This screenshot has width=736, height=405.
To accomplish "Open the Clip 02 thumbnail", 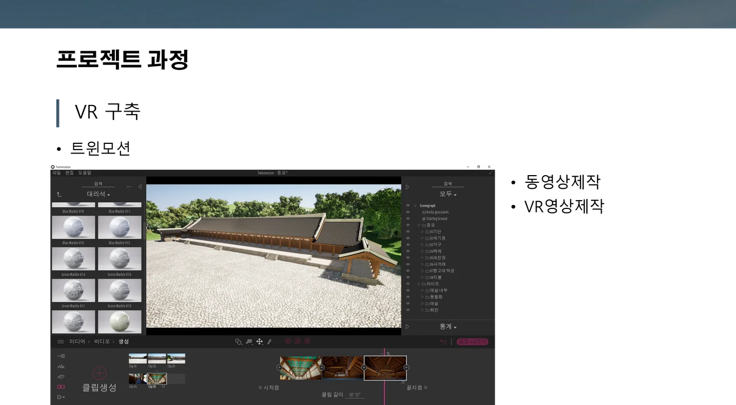I will 157,358.
